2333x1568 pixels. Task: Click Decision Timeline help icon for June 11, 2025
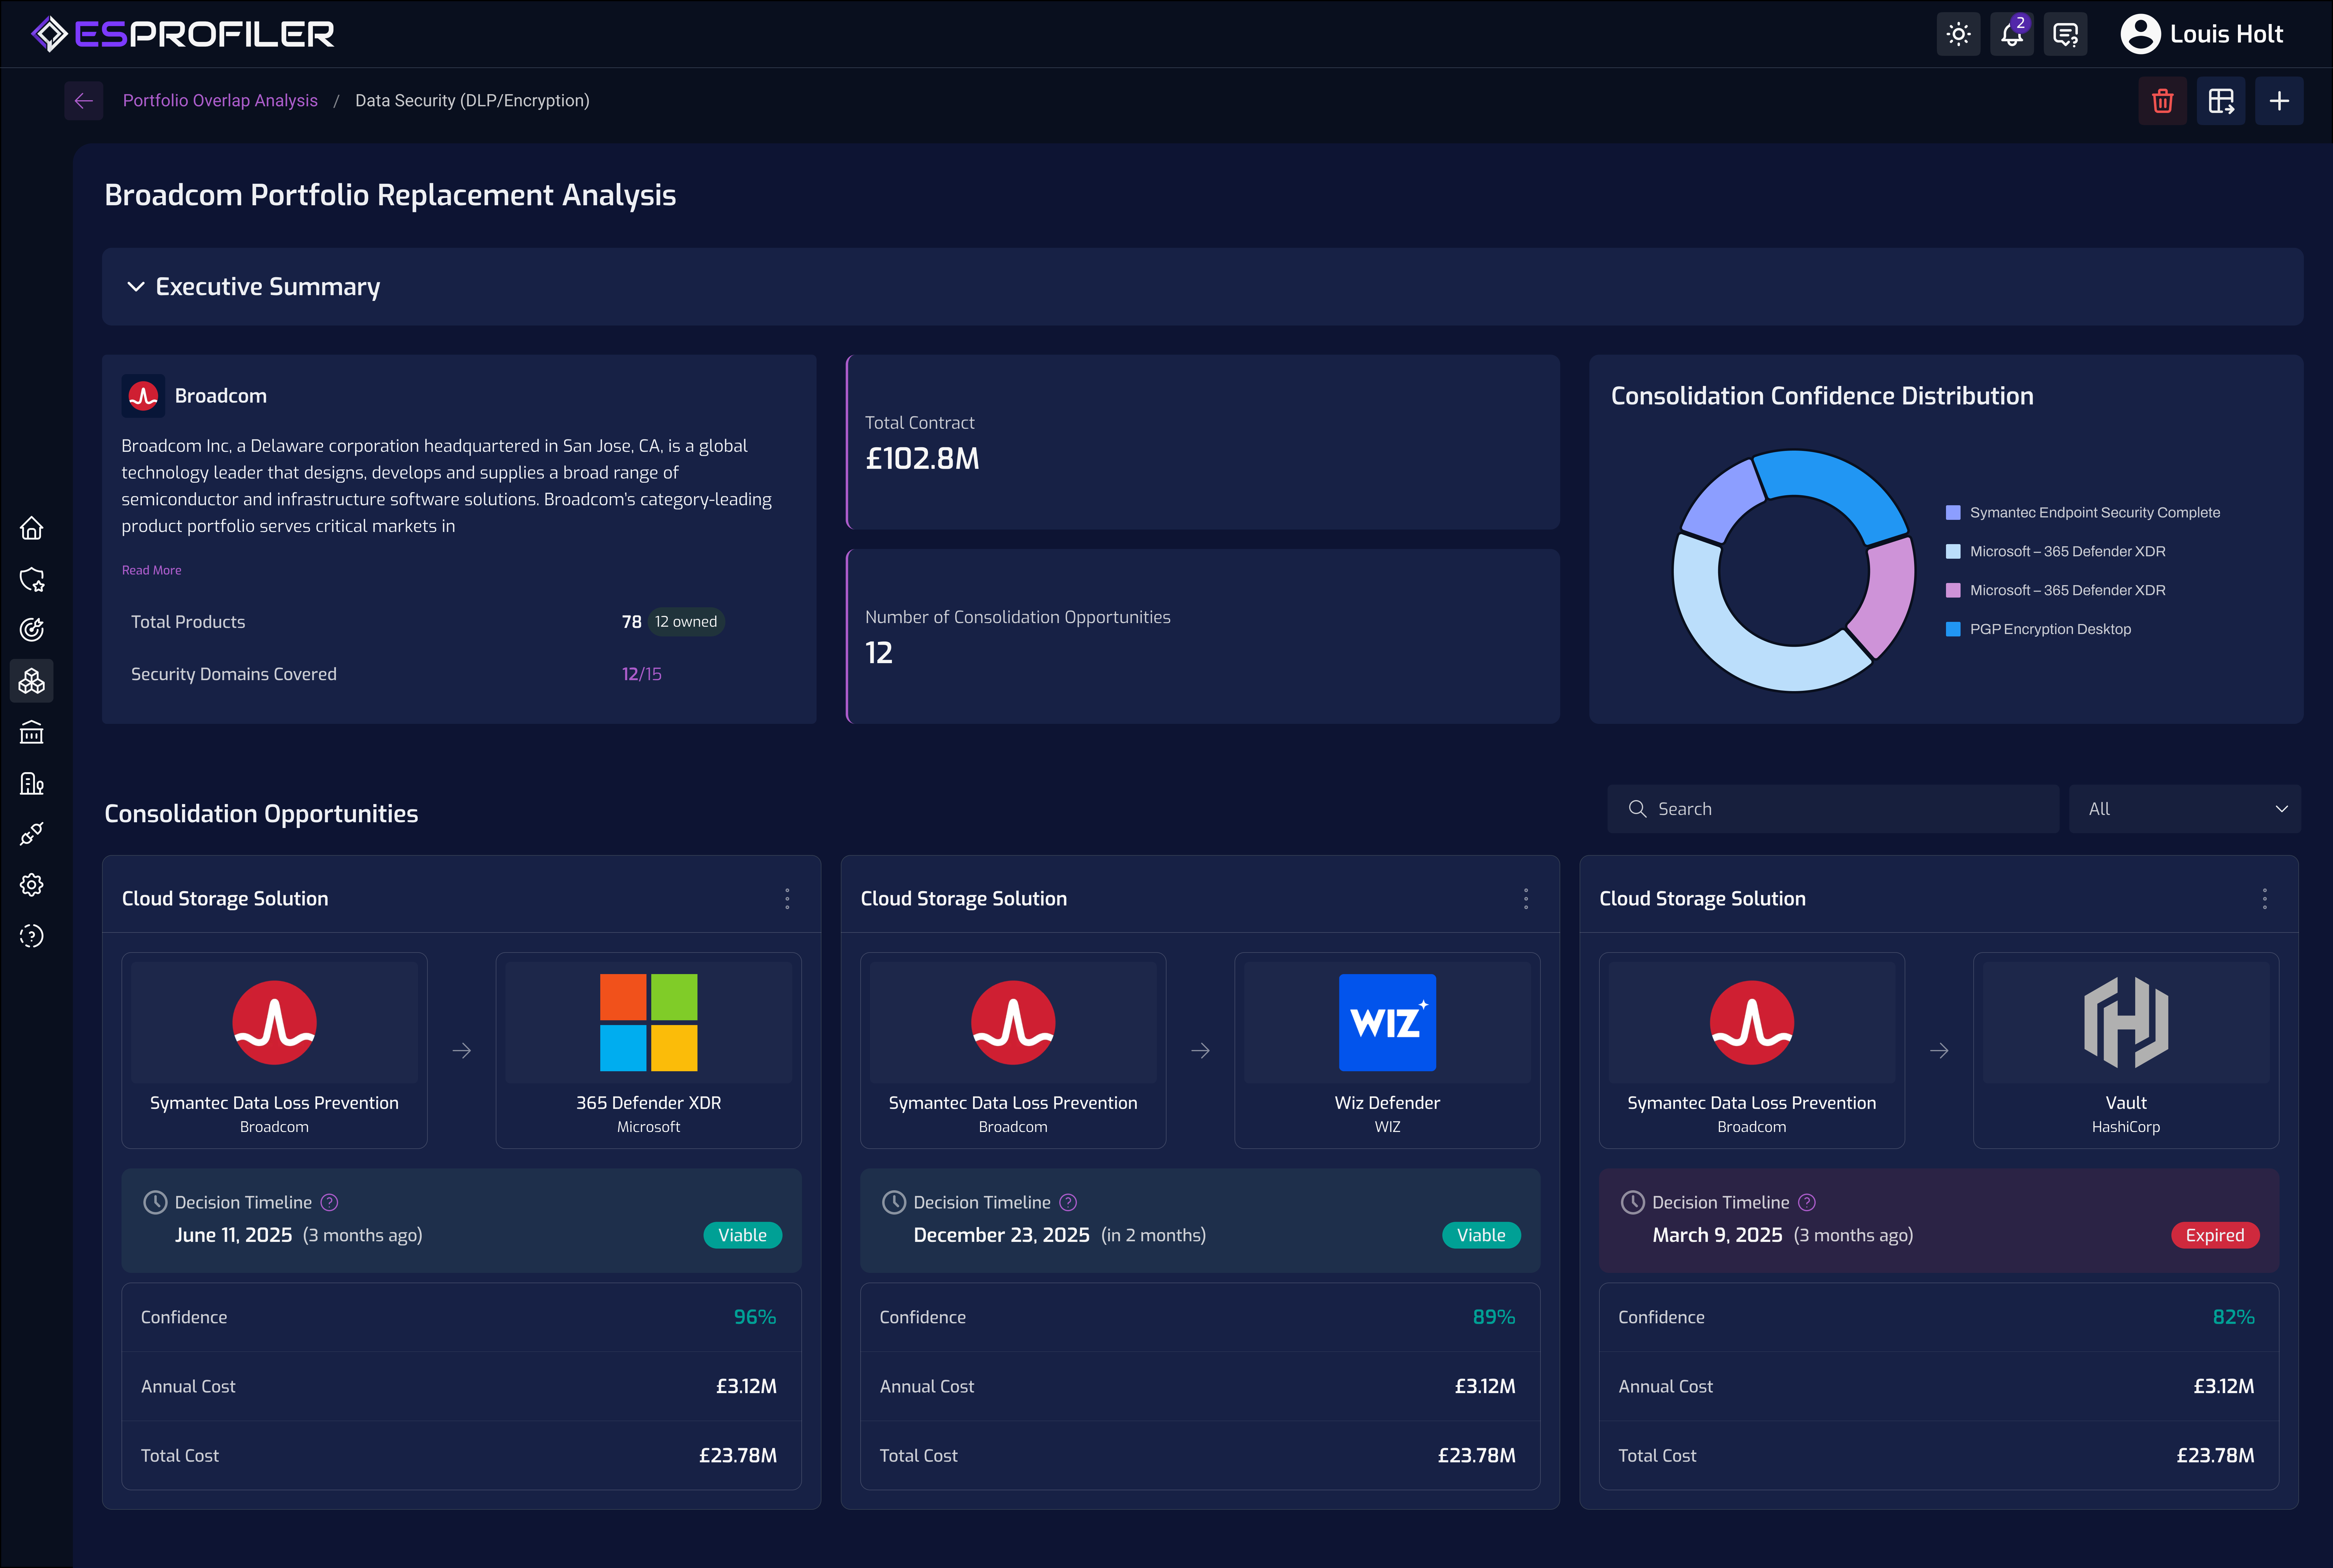(329, 1203)
